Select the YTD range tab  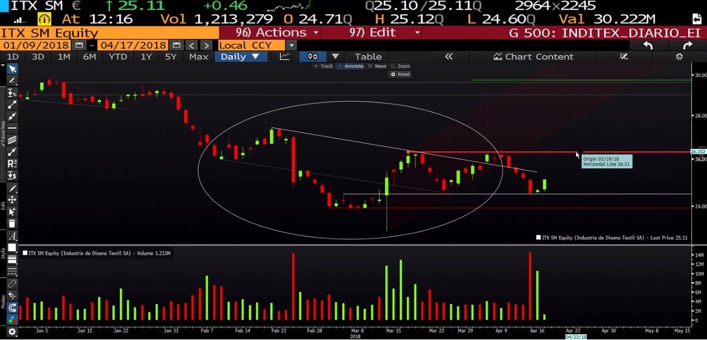(118, 56)
